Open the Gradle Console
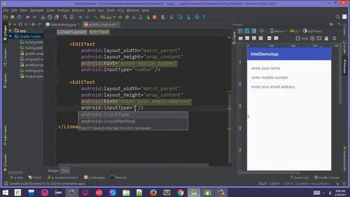 click(x=326, y=177)
